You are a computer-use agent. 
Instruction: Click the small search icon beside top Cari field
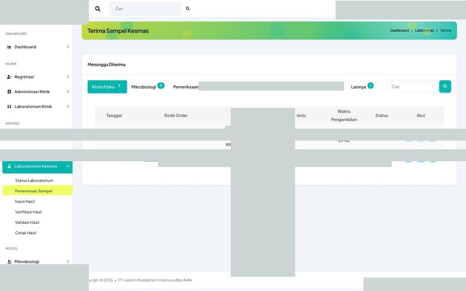click(x=188, y=8)
